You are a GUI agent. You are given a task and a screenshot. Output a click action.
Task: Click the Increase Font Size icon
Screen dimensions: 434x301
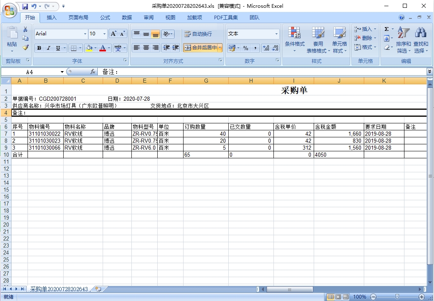tap(114, 34)
